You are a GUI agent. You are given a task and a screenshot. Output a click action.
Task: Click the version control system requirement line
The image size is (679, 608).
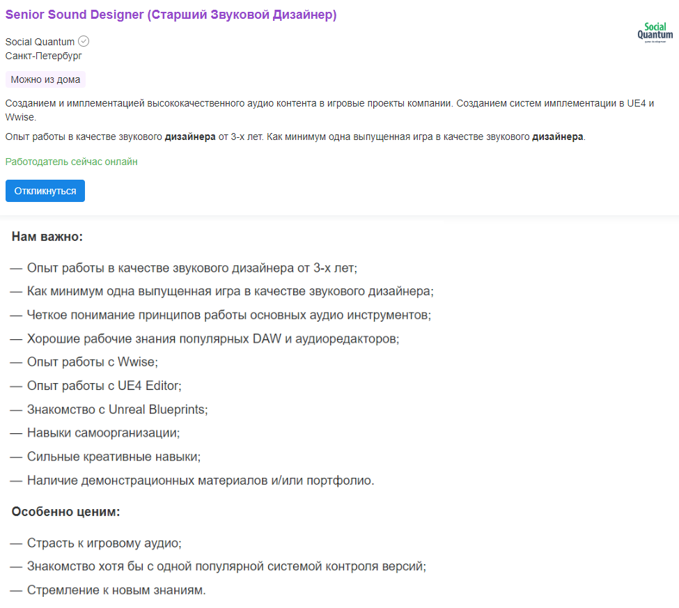[x=226, y=567]
